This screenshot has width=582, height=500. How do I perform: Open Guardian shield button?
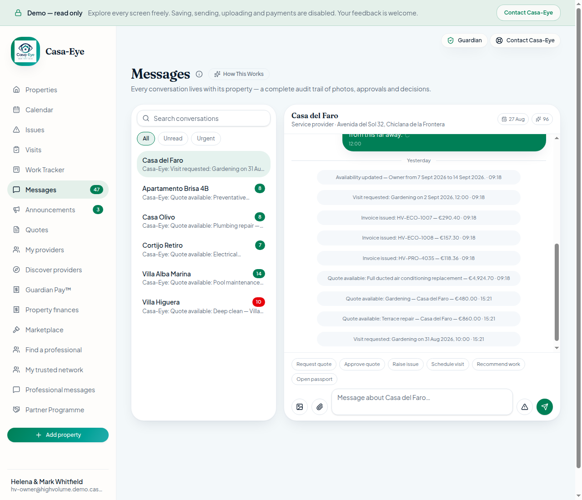tap(464, 40)
